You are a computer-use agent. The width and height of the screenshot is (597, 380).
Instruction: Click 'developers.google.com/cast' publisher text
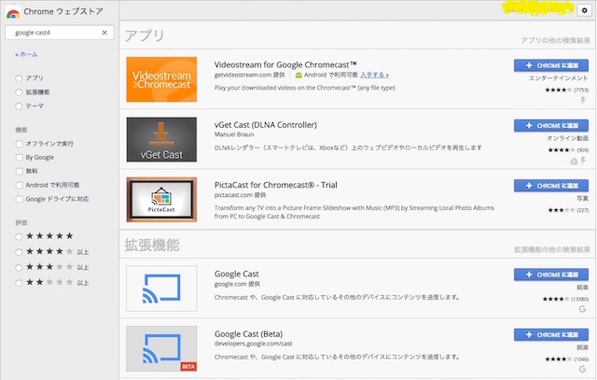click(253, 344)
